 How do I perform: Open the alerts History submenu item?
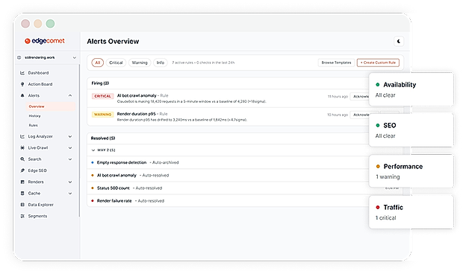coord(34,116)
